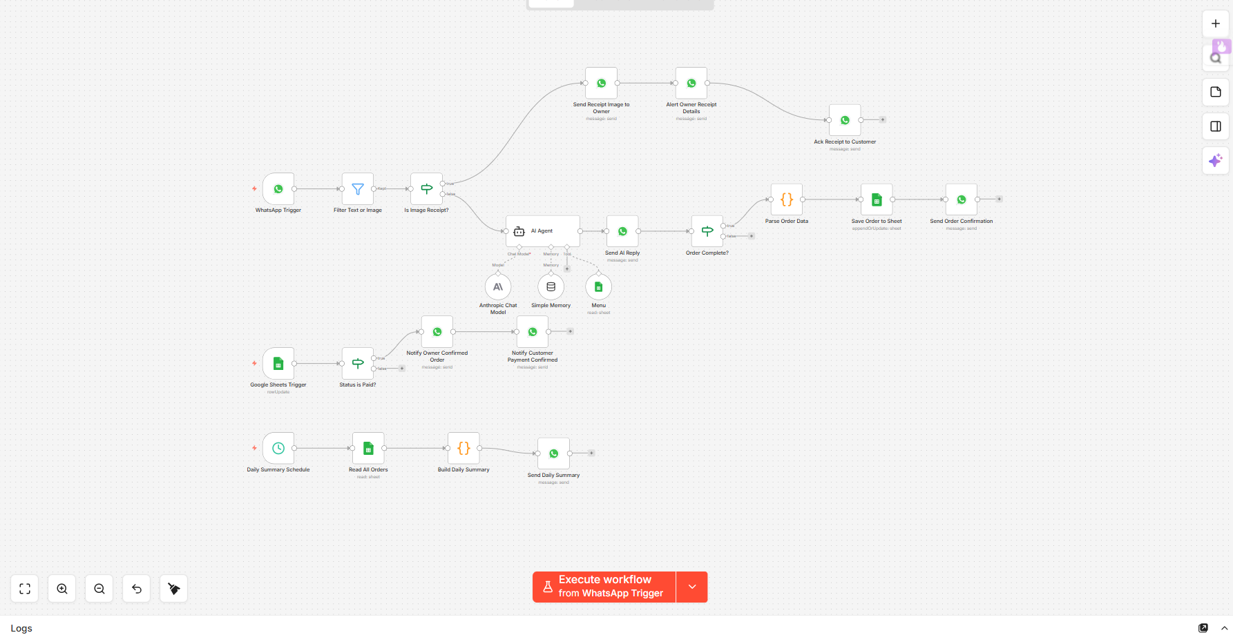
Task: Open the Send Daily Summary node
Action: pos(554,453)
